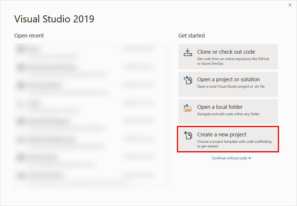Click the Open a local folder folder icon
The width and height of the screenshot is (297, 206).
tap(188, 108)
